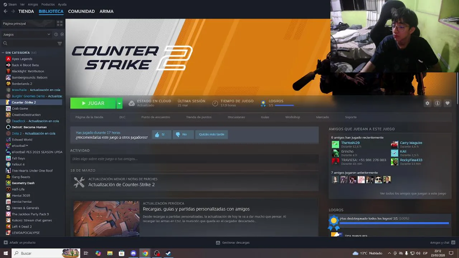459x258 pixels.
Task: Add game to favorites heart icon
Action: click(448, 103)
